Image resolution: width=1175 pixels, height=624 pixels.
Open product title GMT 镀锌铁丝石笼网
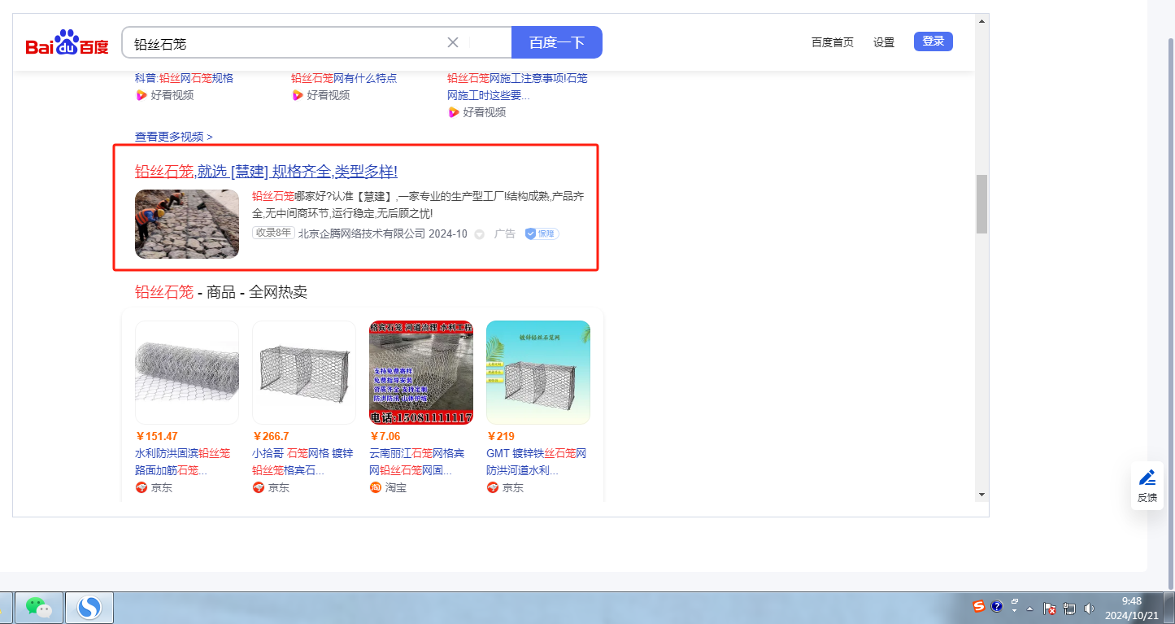537,461
